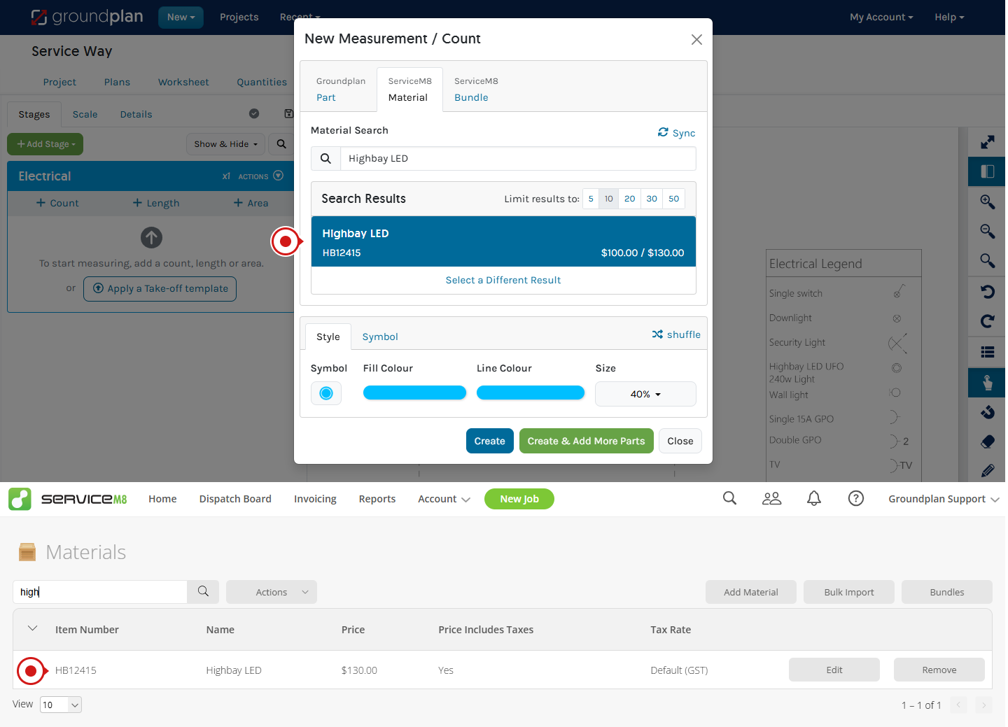
Task: Limit search results to 50
Action: click(674, 199)
